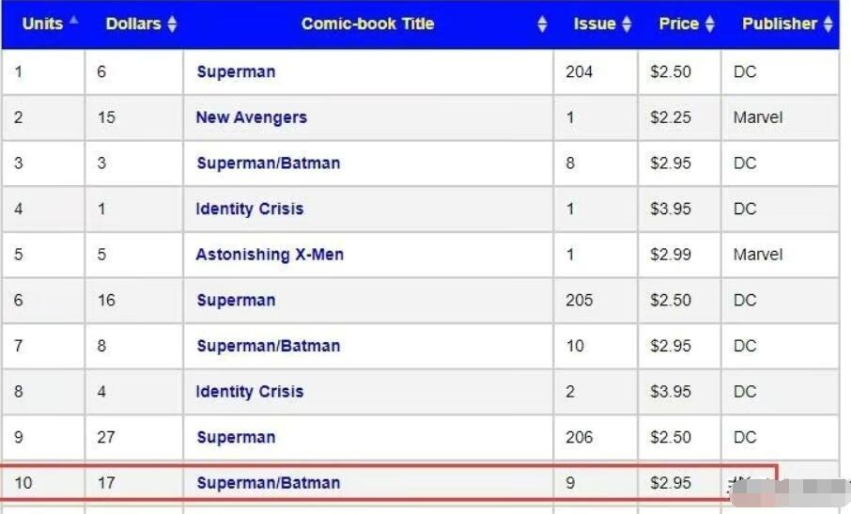Open Identity Crisis issue 1 link
The width and height of the screenshot is (851, 514).
coord(250,209)
